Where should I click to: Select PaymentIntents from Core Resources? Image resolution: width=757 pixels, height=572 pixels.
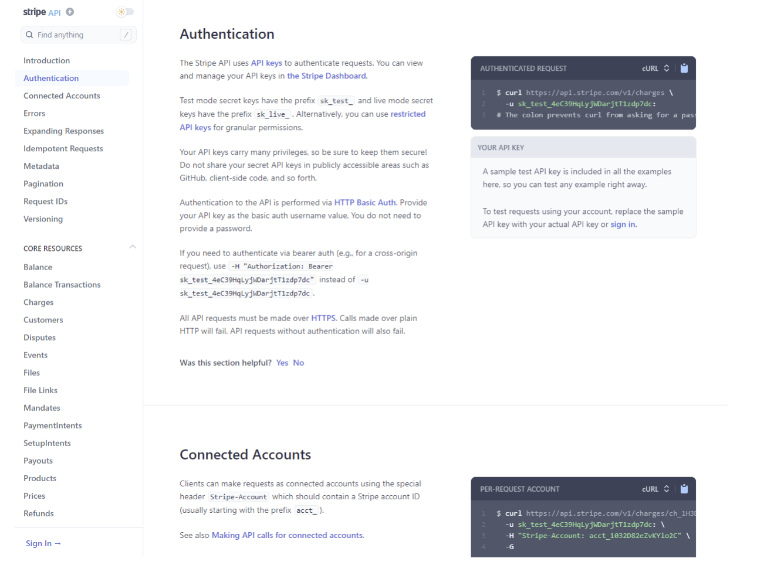(53, 425)
